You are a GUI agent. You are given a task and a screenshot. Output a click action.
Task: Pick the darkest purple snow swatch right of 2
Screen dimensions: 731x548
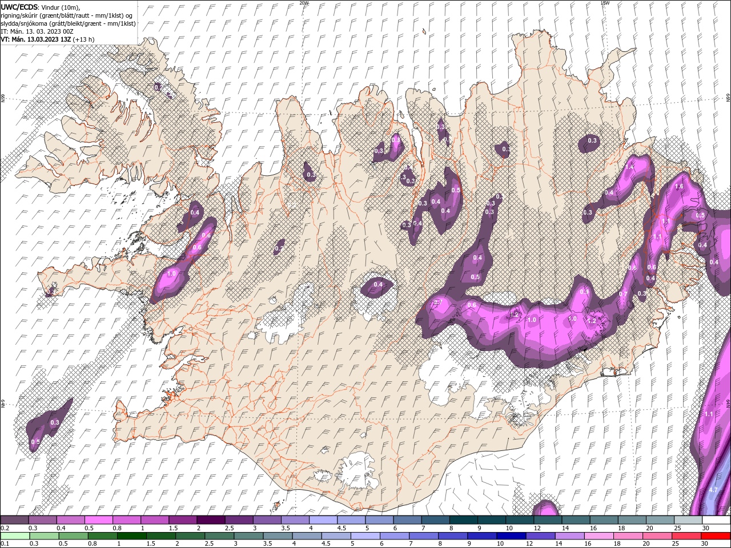[211, 520]
